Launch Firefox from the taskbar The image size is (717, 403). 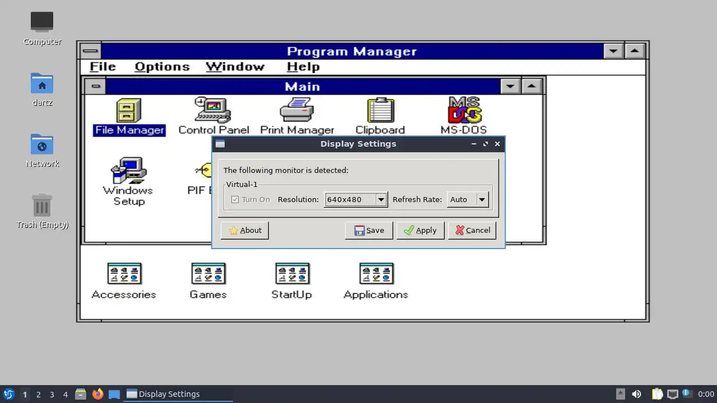97,394
